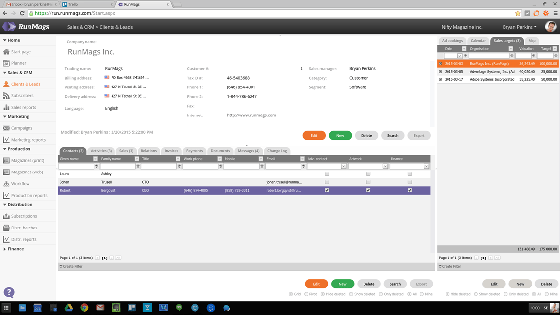The width and height of the screenshot is (560, 315).
Task: Select the Pivot view radio button
Action: tap(306, 294)
